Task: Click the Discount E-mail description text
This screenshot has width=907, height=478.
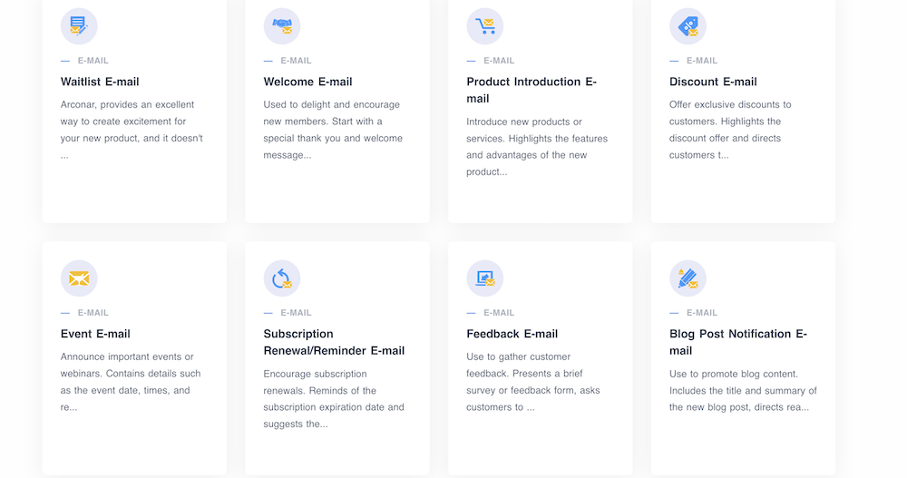Action: [x=730, y=130]
